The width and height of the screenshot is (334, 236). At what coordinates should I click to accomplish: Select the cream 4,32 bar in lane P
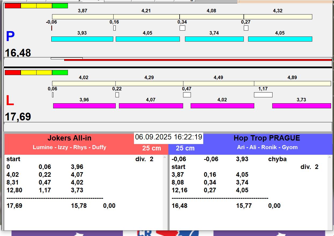coord(278,17)
